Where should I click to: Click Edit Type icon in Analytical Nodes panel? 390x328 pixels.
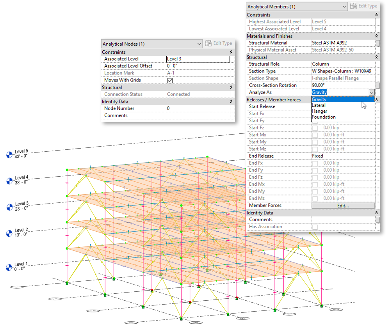tap(208, 43)
